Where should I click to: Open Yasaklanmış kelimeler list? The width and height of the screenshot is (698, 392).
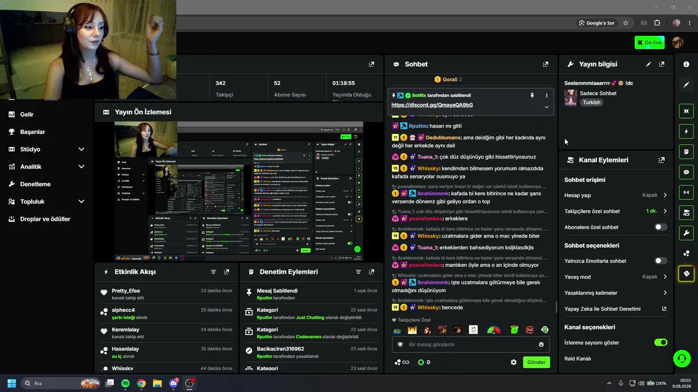tap(616, 293)
